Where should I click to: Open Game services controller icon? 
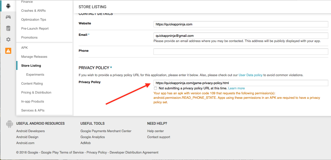tap(8, 17)
